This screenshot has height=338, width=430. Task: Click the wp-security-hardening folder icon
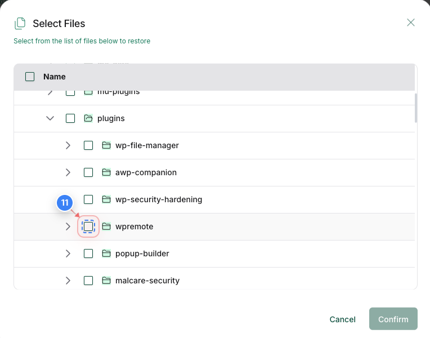[x=106, y=199]
